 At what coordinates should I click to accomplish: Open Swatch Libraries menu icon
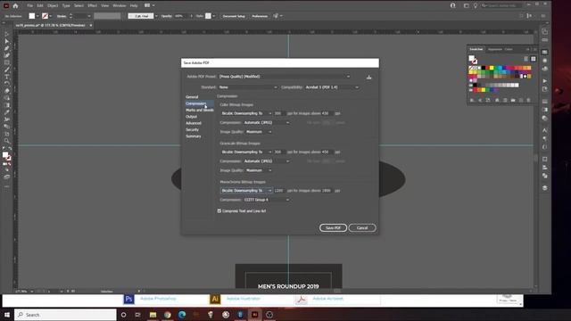[x=472, y=100]
